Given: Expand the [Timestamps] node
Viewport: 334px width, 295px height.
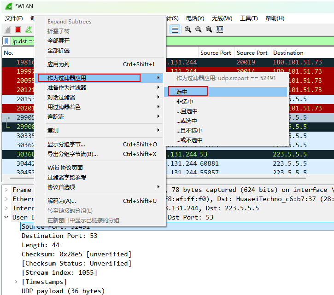Looking at the screenshot, I should (x=16, y=282).
